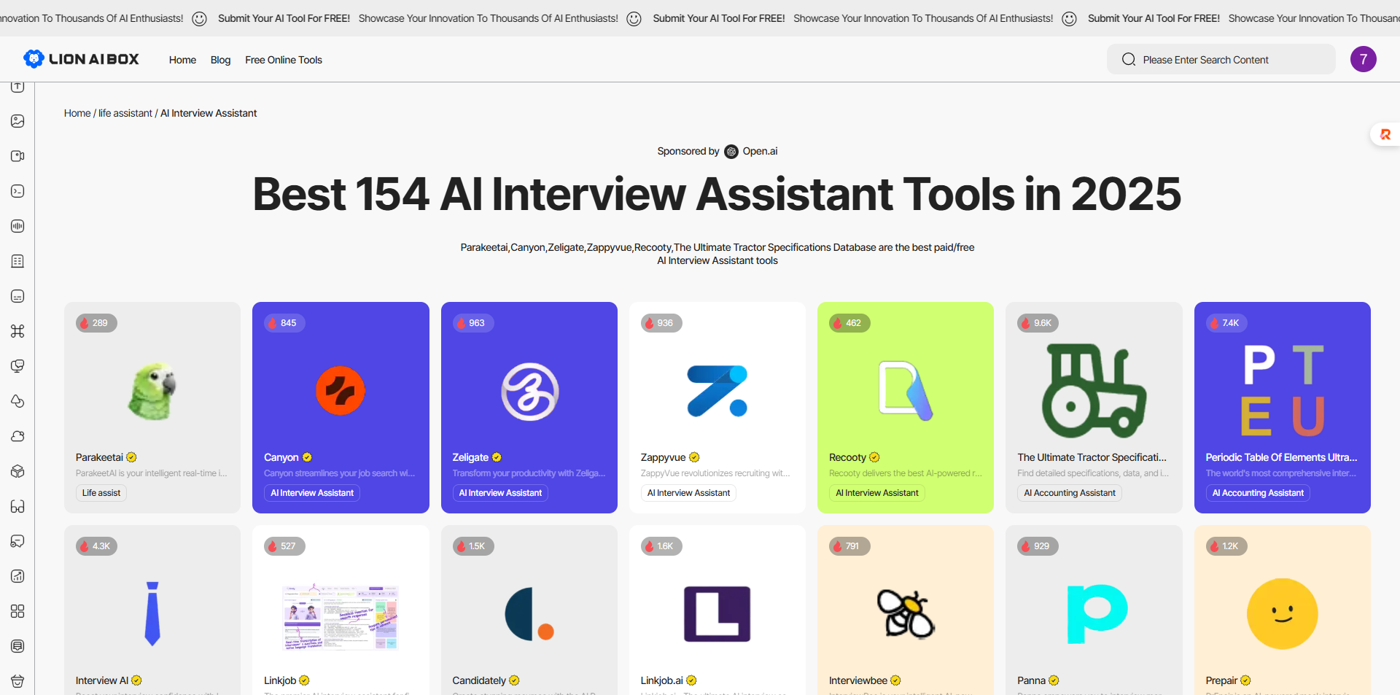This screenshot has height=695, width=1400.
Task: Click the shopping basket icon in sidebar
Action: (x=17, y=681)
